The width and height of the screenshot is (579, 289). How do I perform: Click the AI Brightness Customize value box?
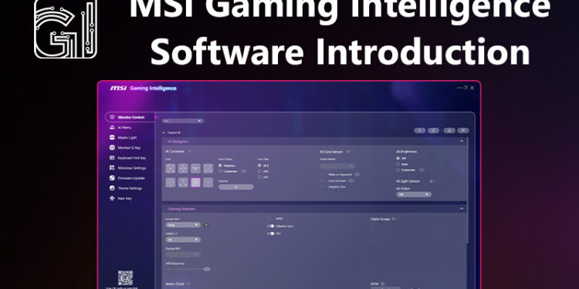422,170
